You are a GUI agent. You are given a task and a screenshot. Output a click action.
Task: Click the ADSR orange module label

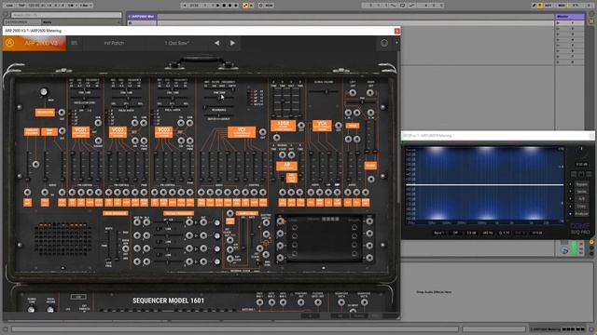(x=283, y=126)
